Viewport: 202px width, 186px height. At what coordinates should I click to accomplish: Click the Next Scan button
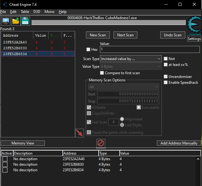coord(125,35)
